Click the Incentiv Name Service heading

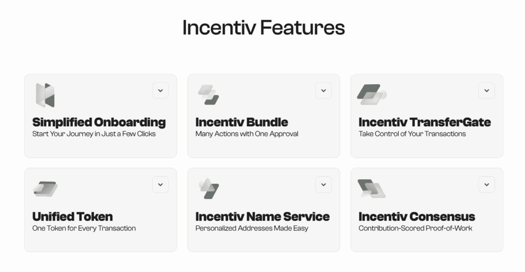pos(262,216)
